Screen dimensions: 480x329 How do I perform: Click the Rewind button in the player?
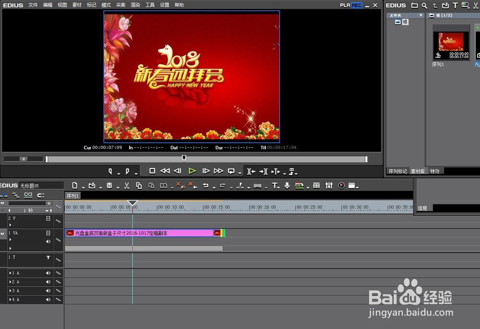pyautogui.click(x=165, y=171)
